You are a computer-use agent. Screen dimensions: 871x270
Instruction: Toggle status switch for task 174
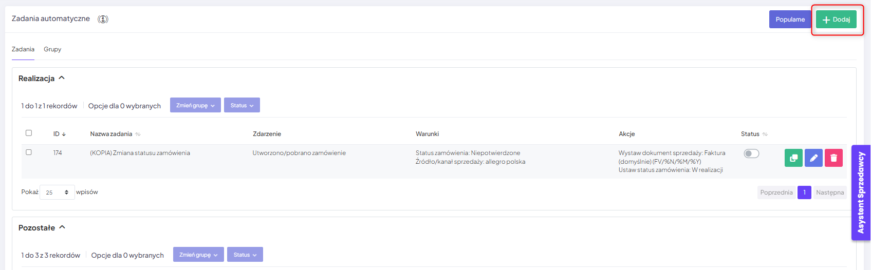coord(751,153)
